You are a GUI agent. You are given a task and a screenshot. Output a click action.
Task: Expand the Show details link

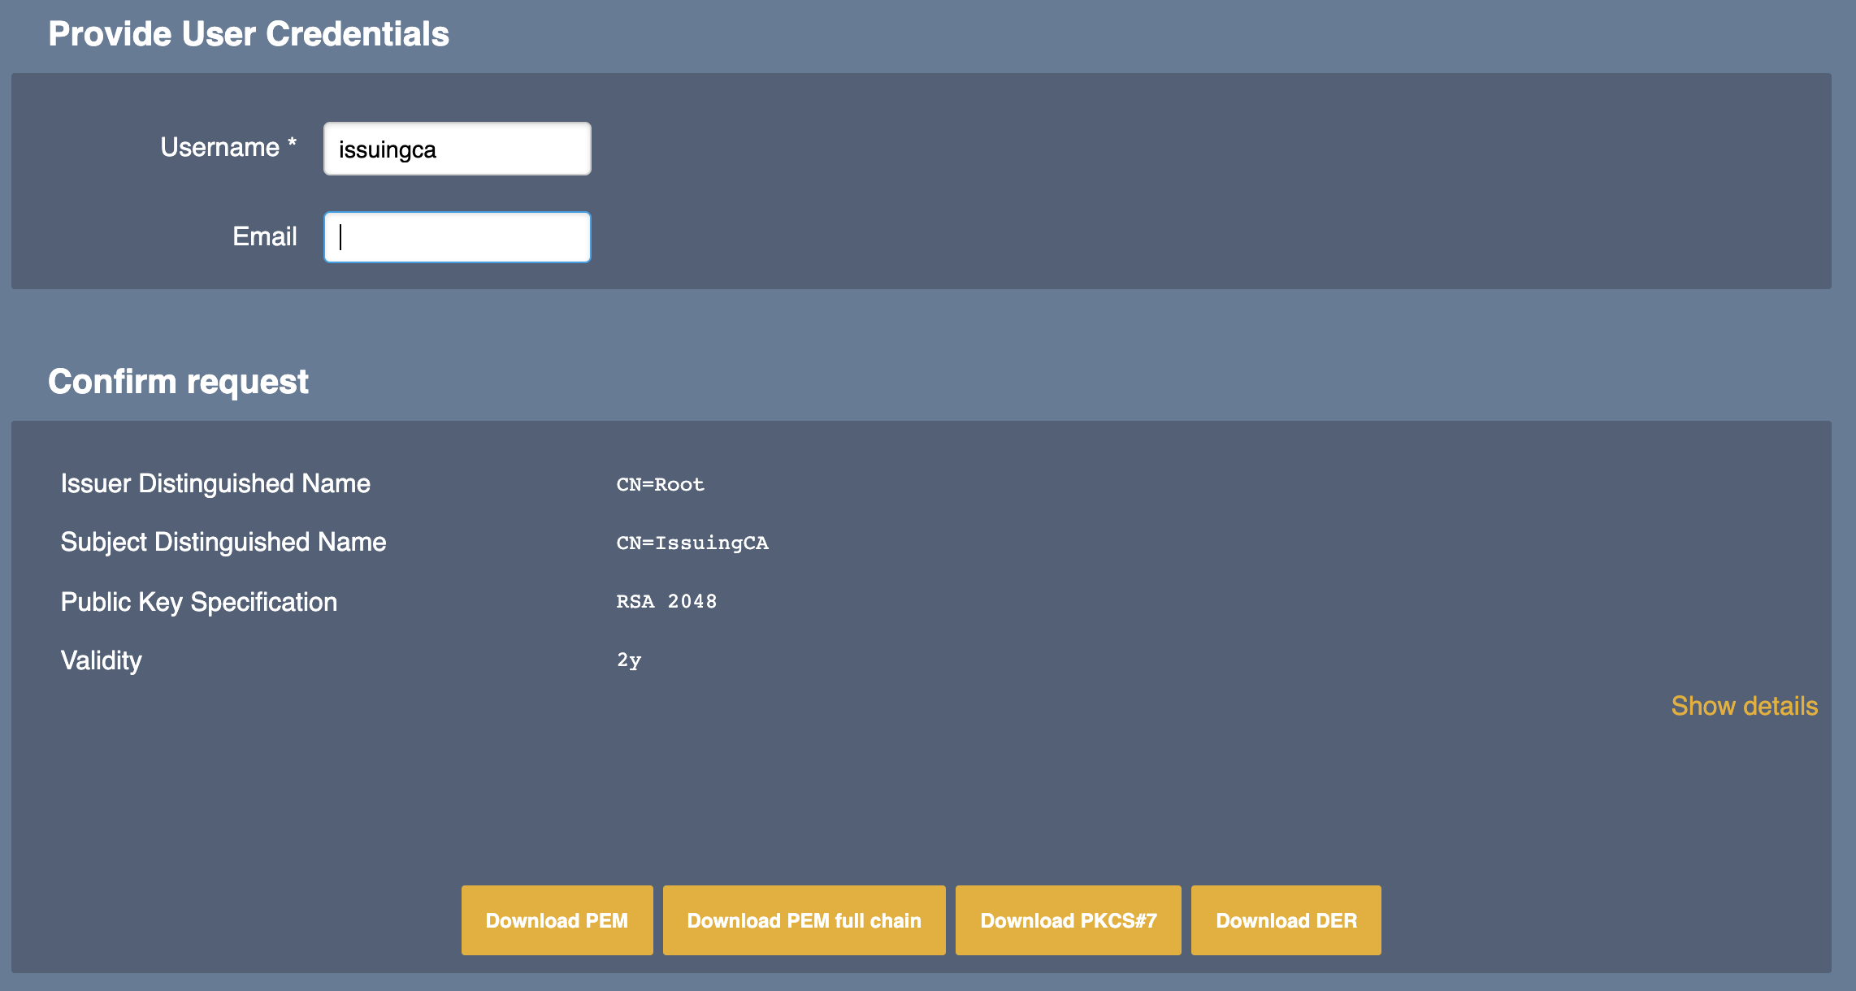[x=1744, y=706]
